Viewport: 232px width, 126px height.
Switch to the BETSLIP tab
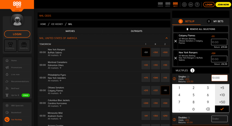pyautogui.click(x=187, y=21)
